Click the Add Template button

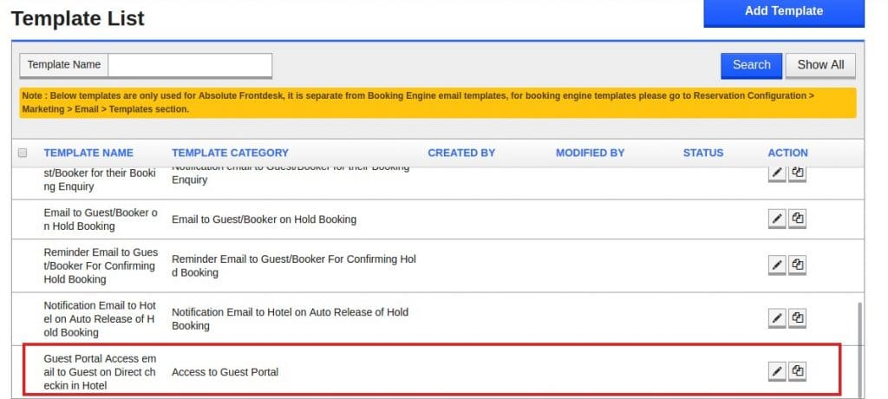[784, 12]
